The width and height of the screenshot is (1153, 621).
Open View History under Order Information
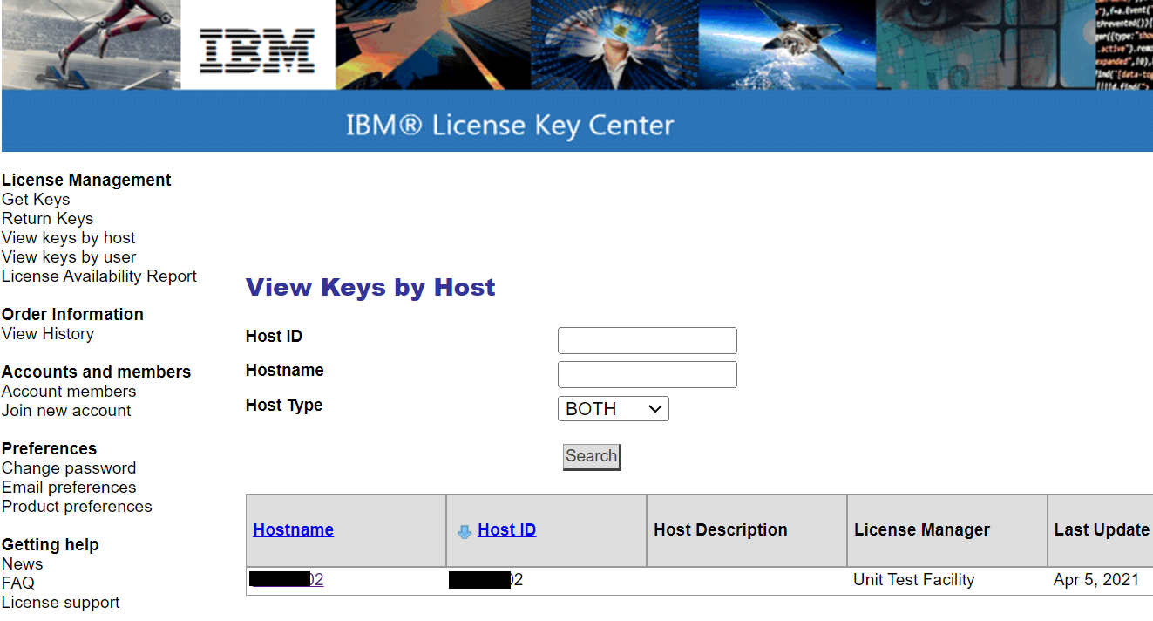click(x=48, y=334)
